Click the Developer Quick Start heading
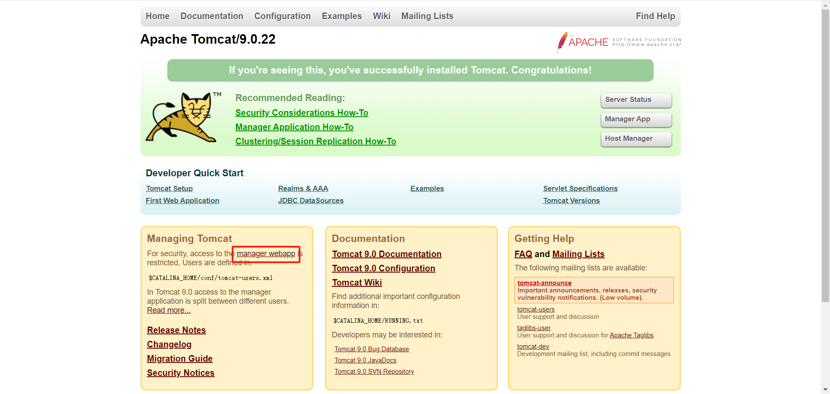The height and width of the screenshot is (394, 830). point(195,173)
